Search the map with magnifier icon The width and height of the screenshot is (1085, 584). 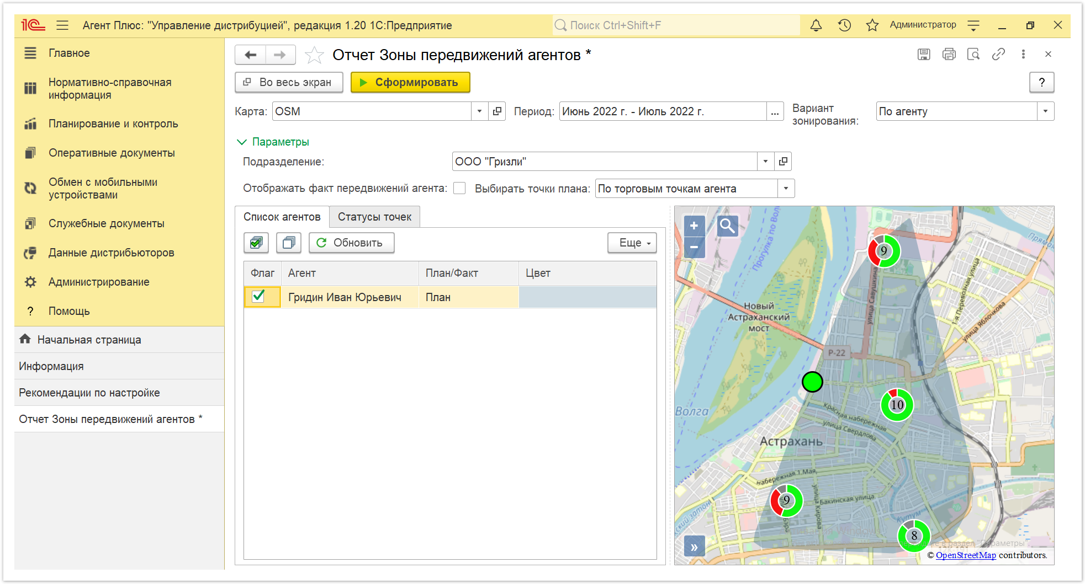tap(728, 226)
